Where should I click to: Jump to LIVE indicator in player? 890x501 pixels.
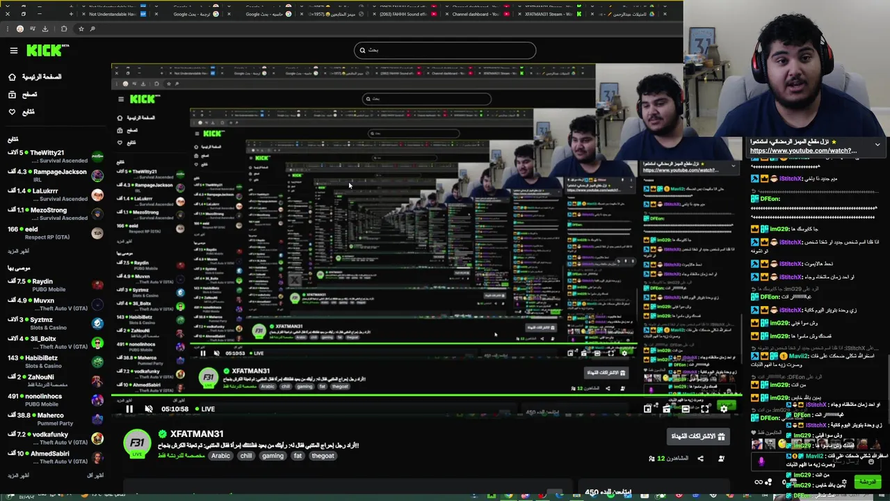click(x=205, y=409)
